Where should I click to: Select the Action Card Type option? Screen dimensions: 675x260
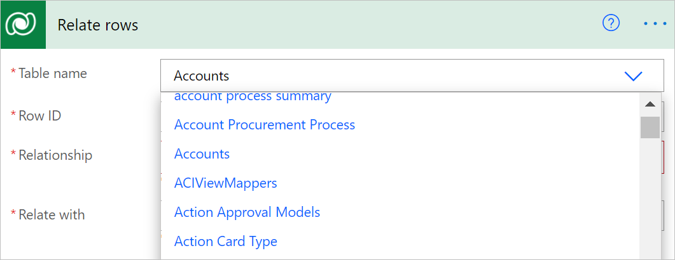click(x=226, y=242)
